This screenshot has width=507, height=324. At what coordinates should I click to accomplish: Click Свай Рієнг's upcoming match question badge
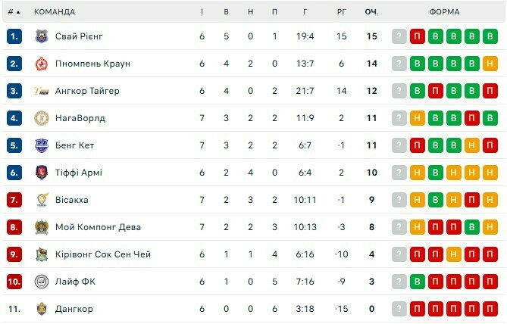click(399, 36)
